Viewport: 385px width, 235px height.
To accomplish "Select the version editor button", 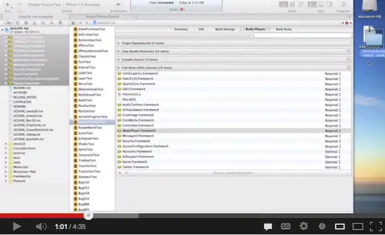I will 301,4.
